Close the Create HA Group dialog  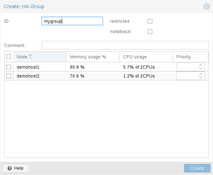pos(206,6)
